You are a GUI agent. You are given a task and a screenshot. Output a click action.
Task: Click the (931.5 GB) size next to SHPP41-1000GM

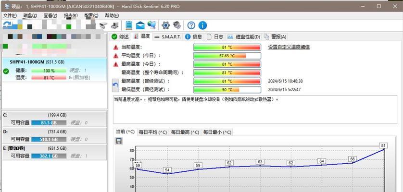click(x=55, y=62)
